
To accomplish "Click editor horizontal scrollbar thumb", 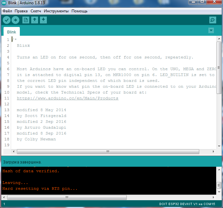I will 108,151.
